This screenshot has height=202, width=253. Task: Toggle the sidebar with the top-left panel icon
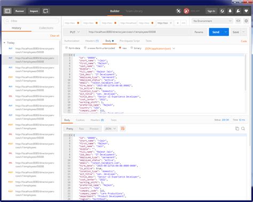[7, 11]
